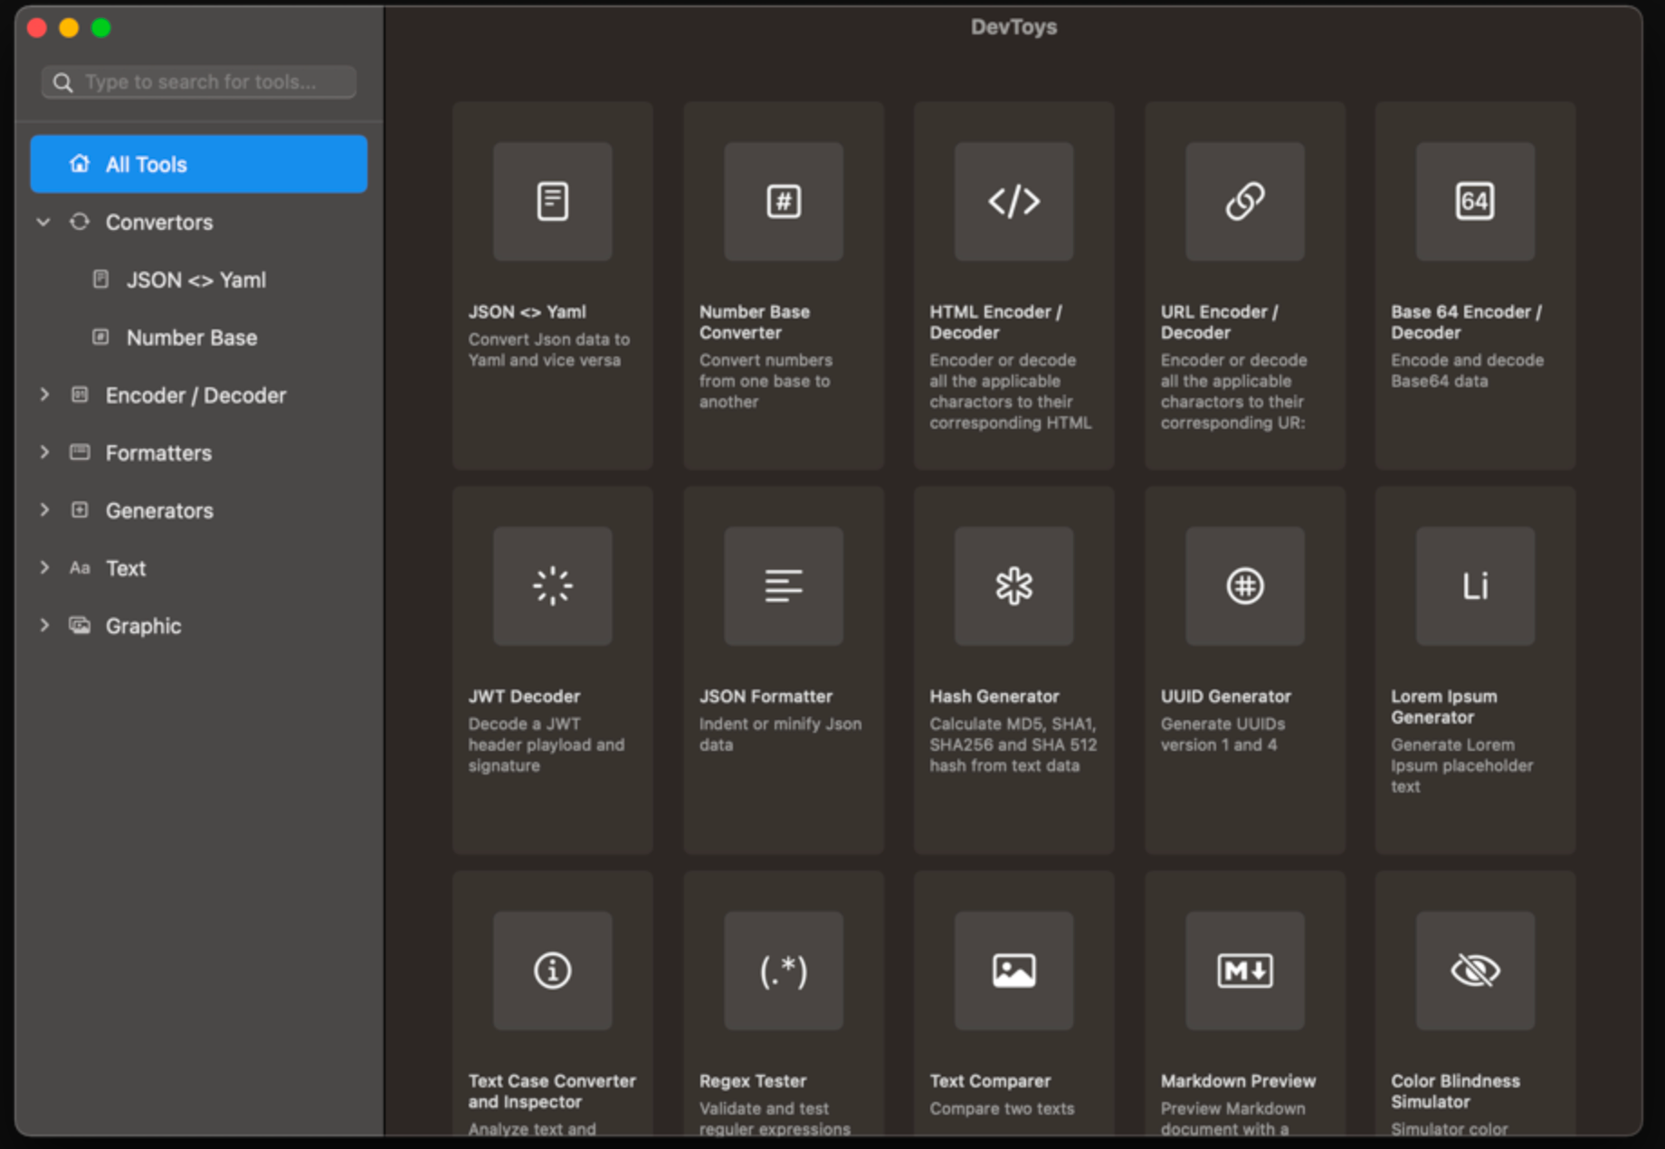The width and height of the screenshot is (1665, 1149).
Task: Click the tool search input field
Action: (199, 82)
